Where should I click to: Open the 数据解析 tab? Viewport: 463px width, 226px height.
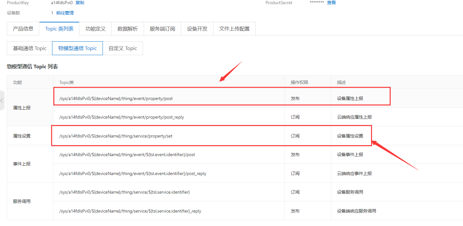128,29
